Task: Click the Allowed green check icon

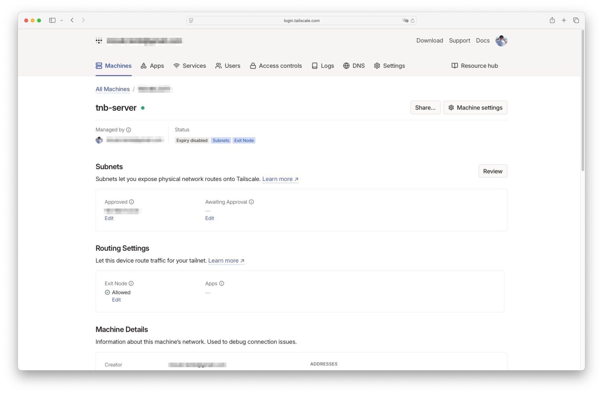Action: tap(107, 292)
